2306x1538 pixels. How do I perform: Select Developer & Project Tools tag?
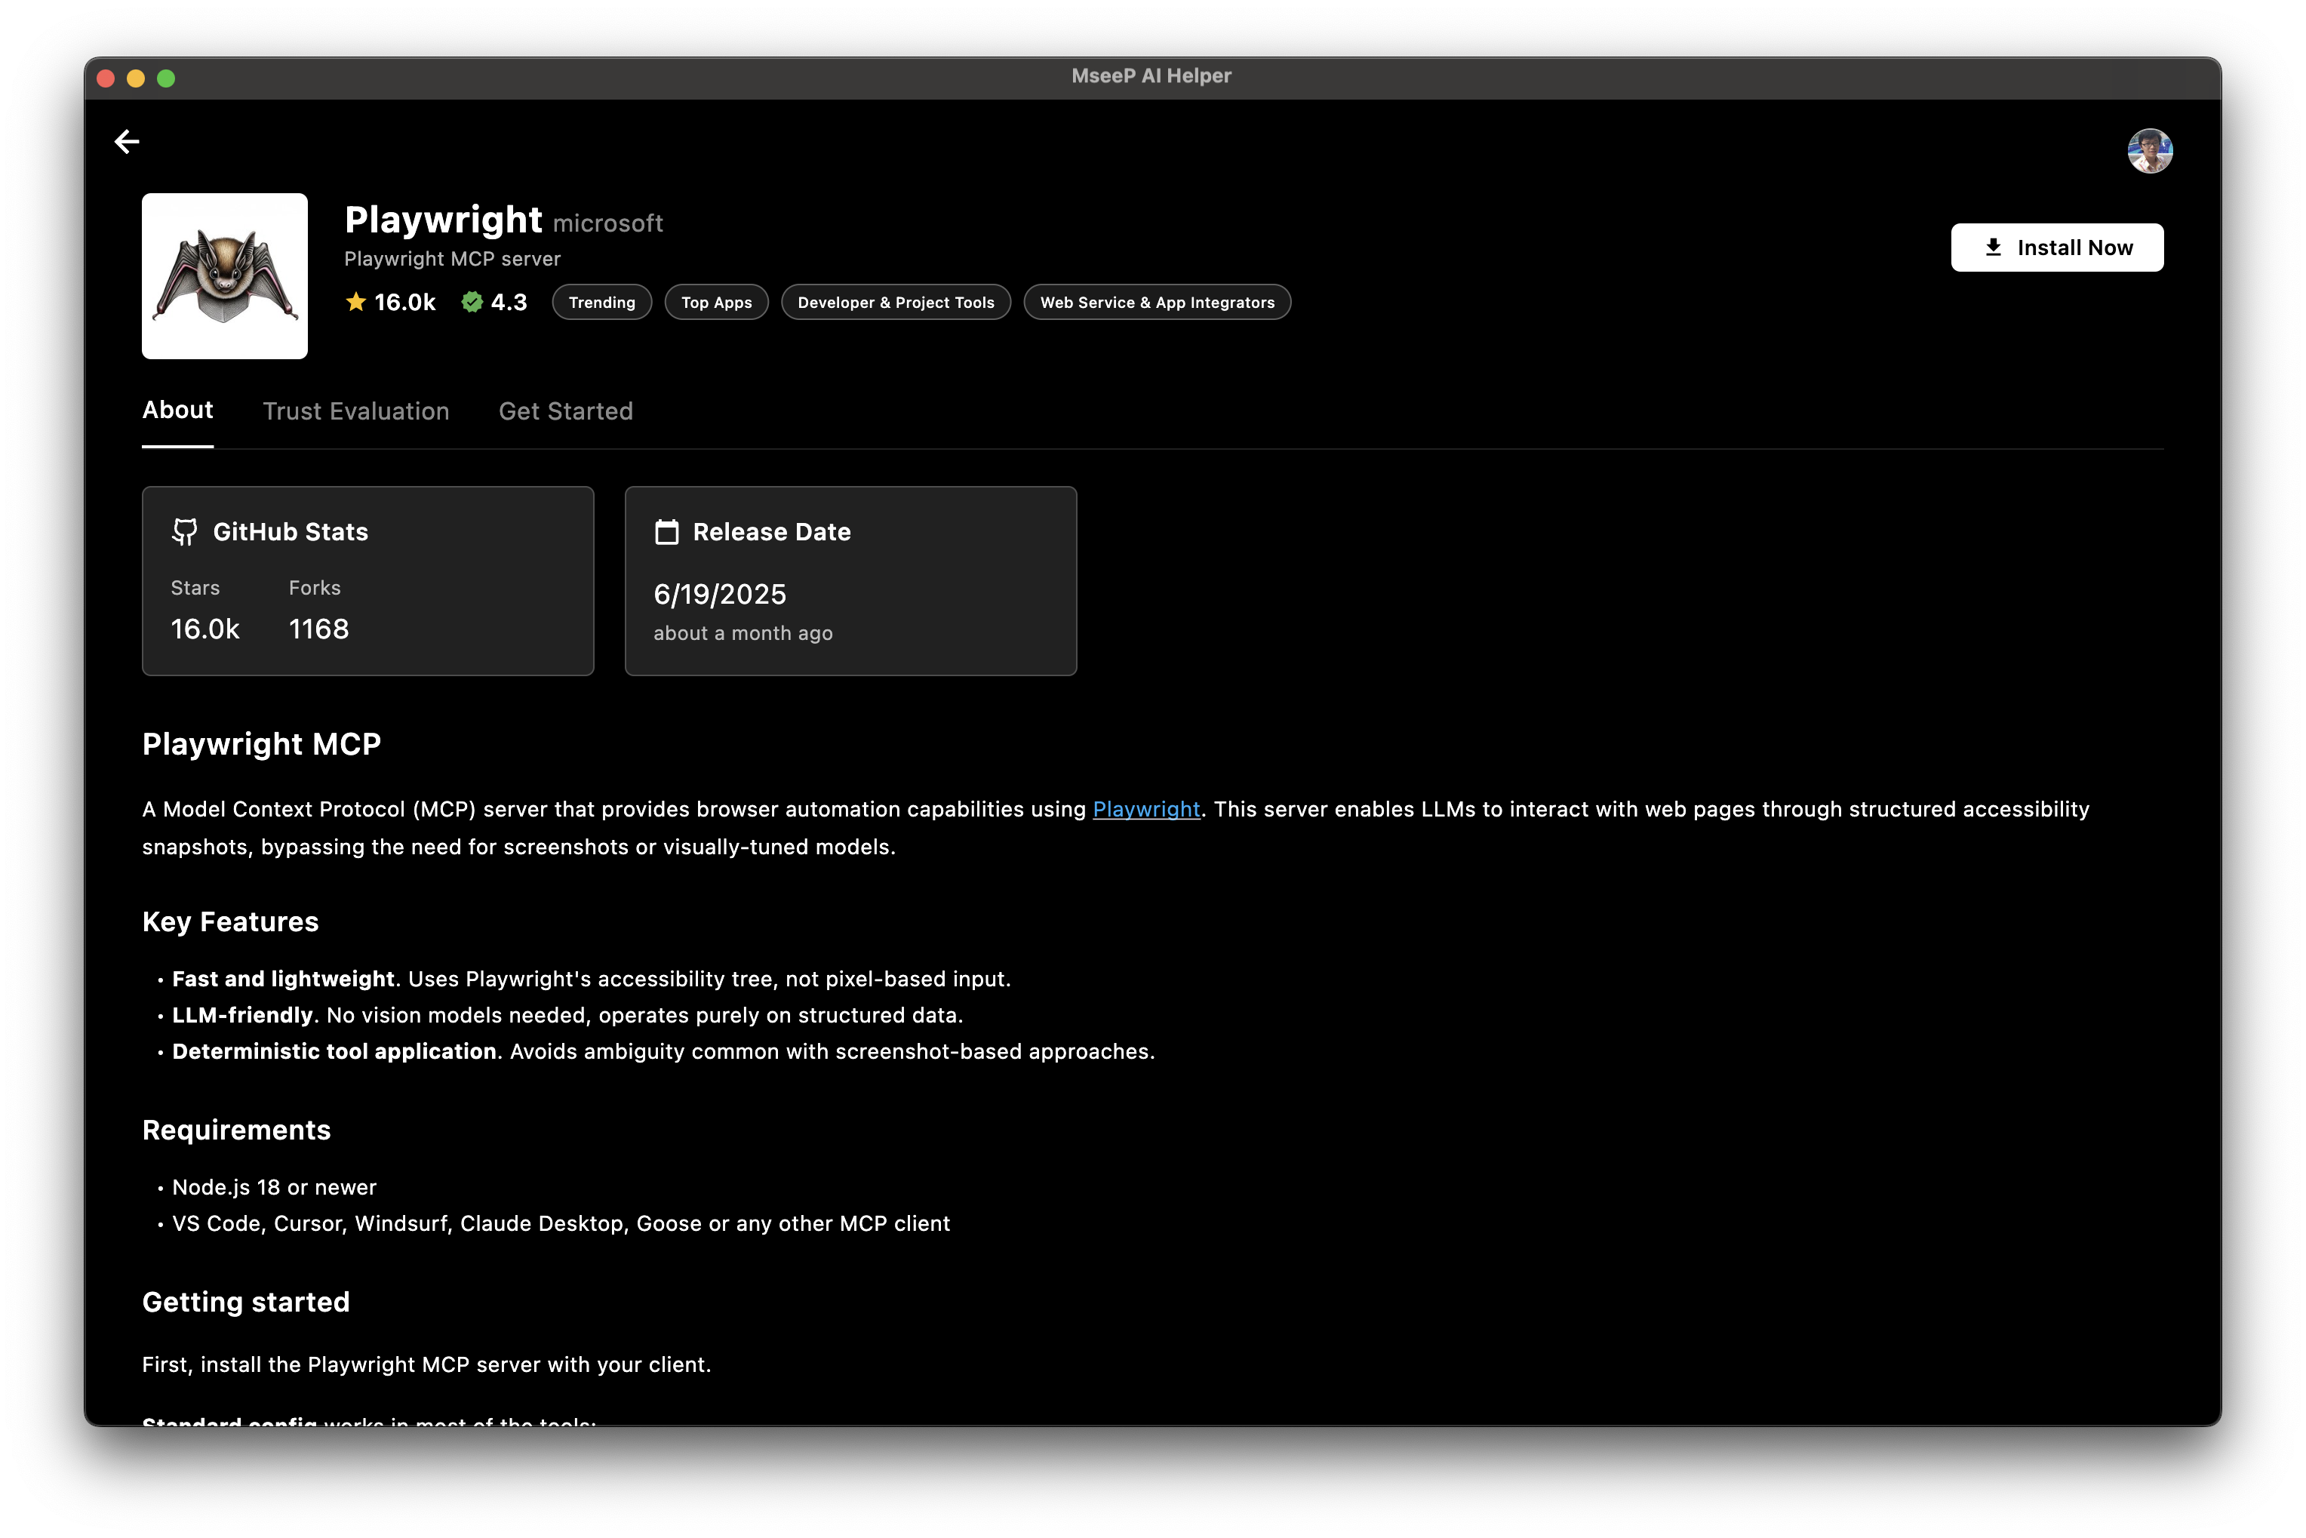click(x=896, y=302)
